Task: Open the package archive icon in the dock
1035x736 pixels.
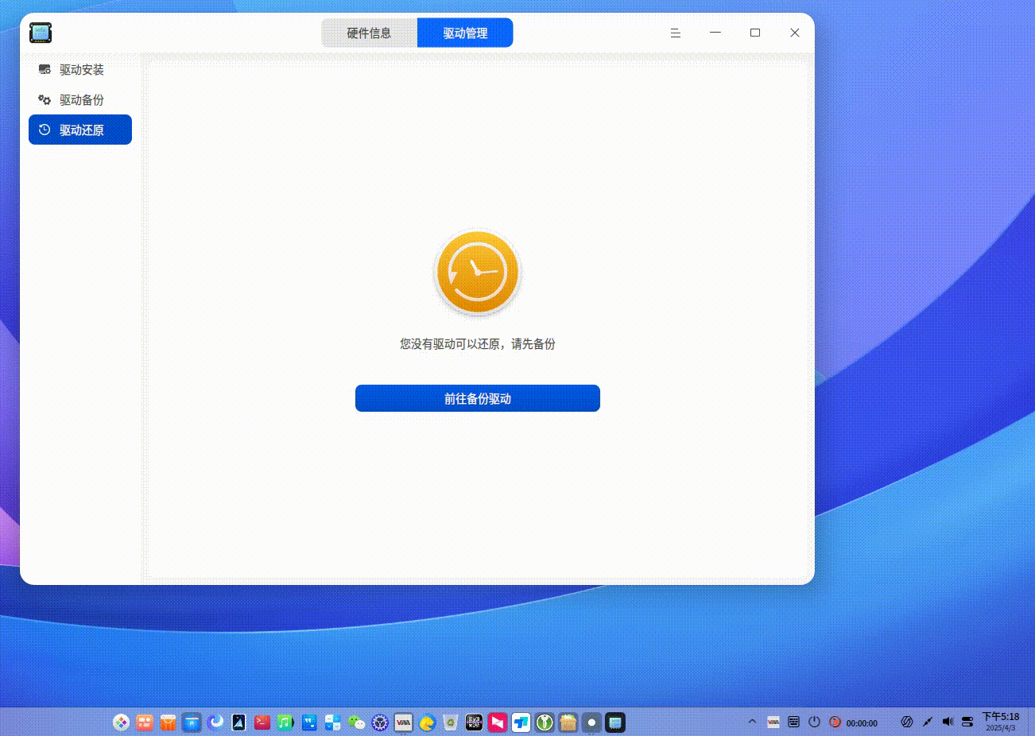Action: click(x=568, y=722)
